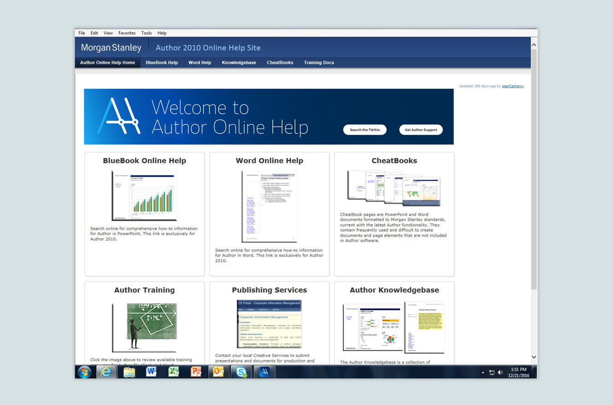Open Skype from the taskbar
Image resolution: width=613 pixels, height=405 pixels.
[241, 372]
